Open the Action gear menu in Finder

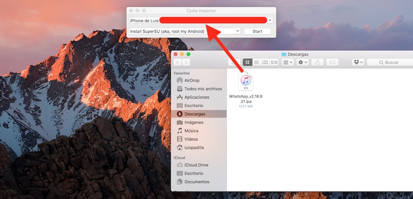[303, 62]
